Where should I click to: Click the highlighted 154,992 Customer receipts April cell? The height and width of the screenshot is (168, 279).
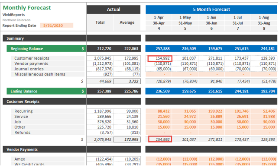point(160,58)
